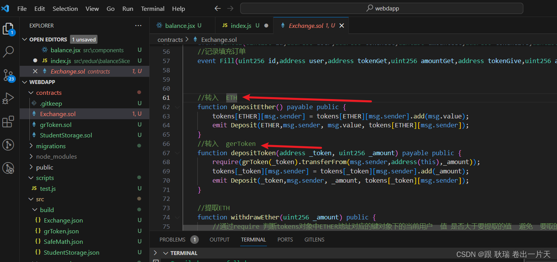This screenshot has height=262, width=557.
Task: Show the GitLens panel tab
Action: coord(314,240)
